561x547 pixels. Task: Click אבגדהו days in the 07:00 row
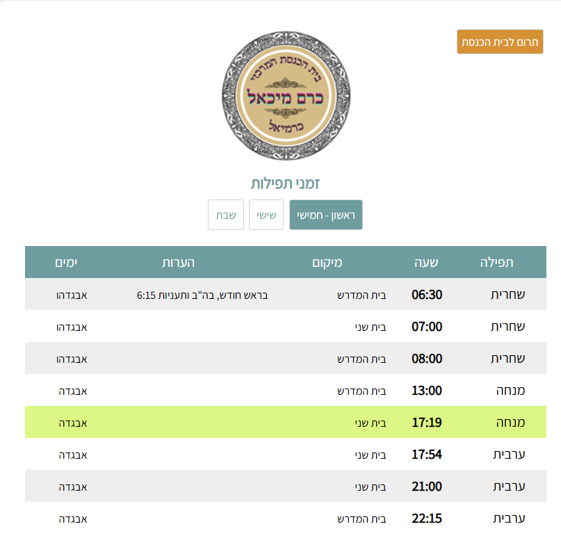(72, 327)
